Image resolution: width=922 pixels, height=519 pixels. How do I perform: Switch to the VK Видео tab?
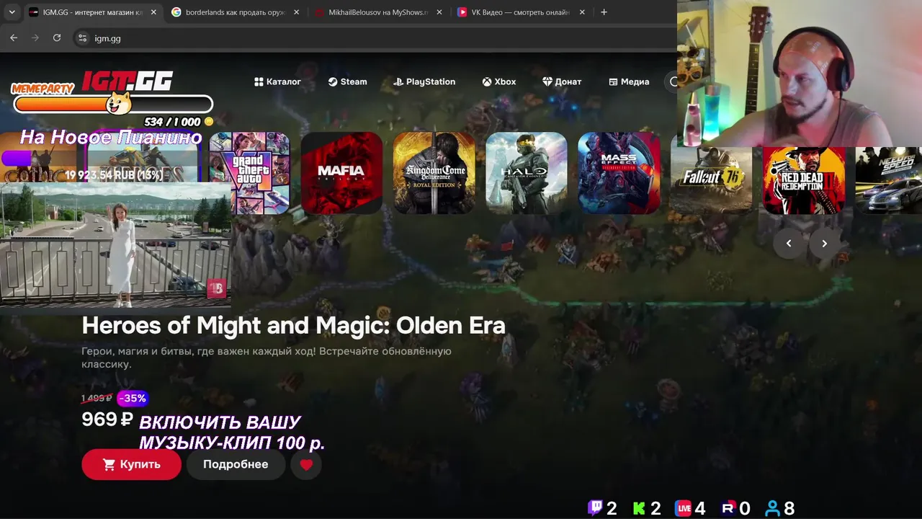(521, 12)
